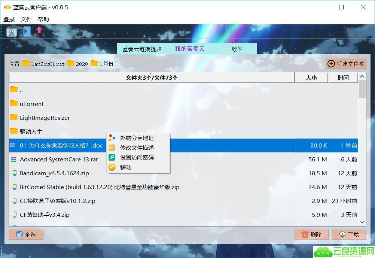The width and height of the screenshot is (375, 258).
Task: Click the Word icon of the 01 doc file
Action: point(12,145)
